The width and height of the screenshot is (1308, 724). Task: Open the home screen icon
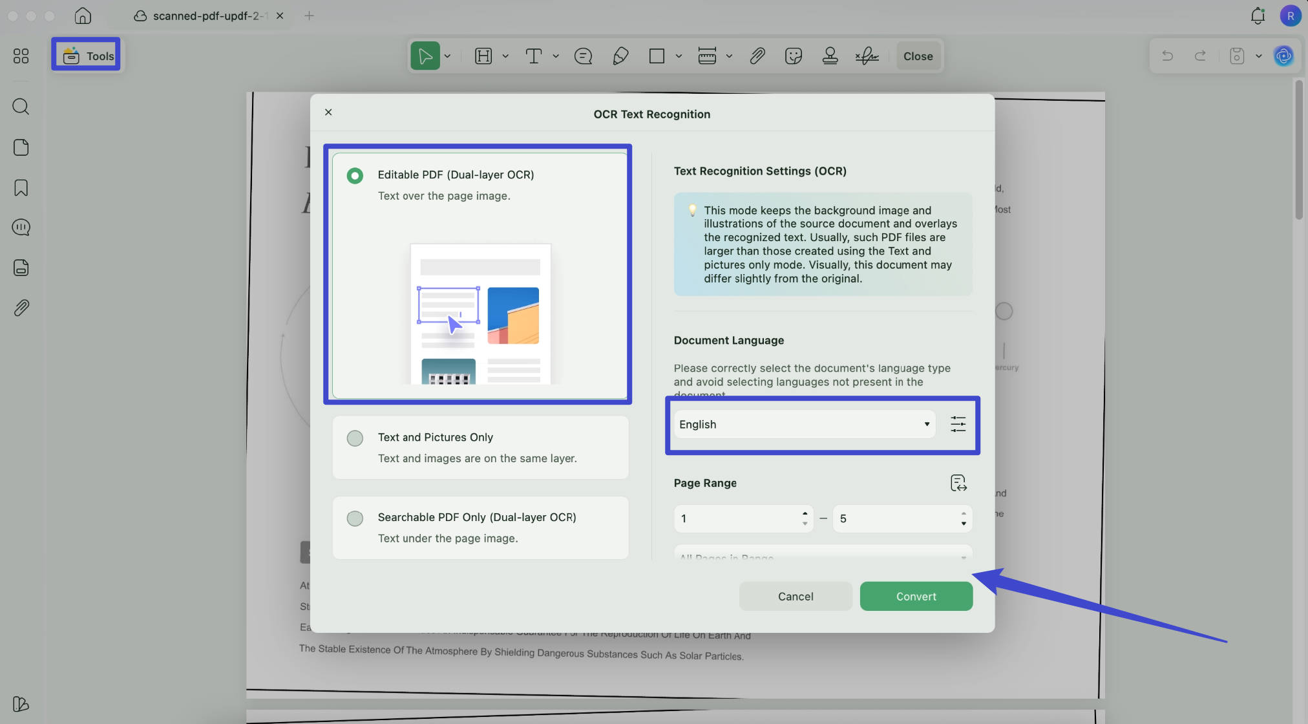click(83, 16)
